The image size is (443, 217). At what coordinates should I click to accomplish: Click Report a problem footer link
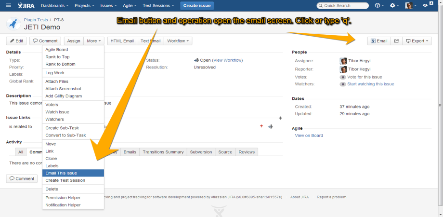click(331, 197)
